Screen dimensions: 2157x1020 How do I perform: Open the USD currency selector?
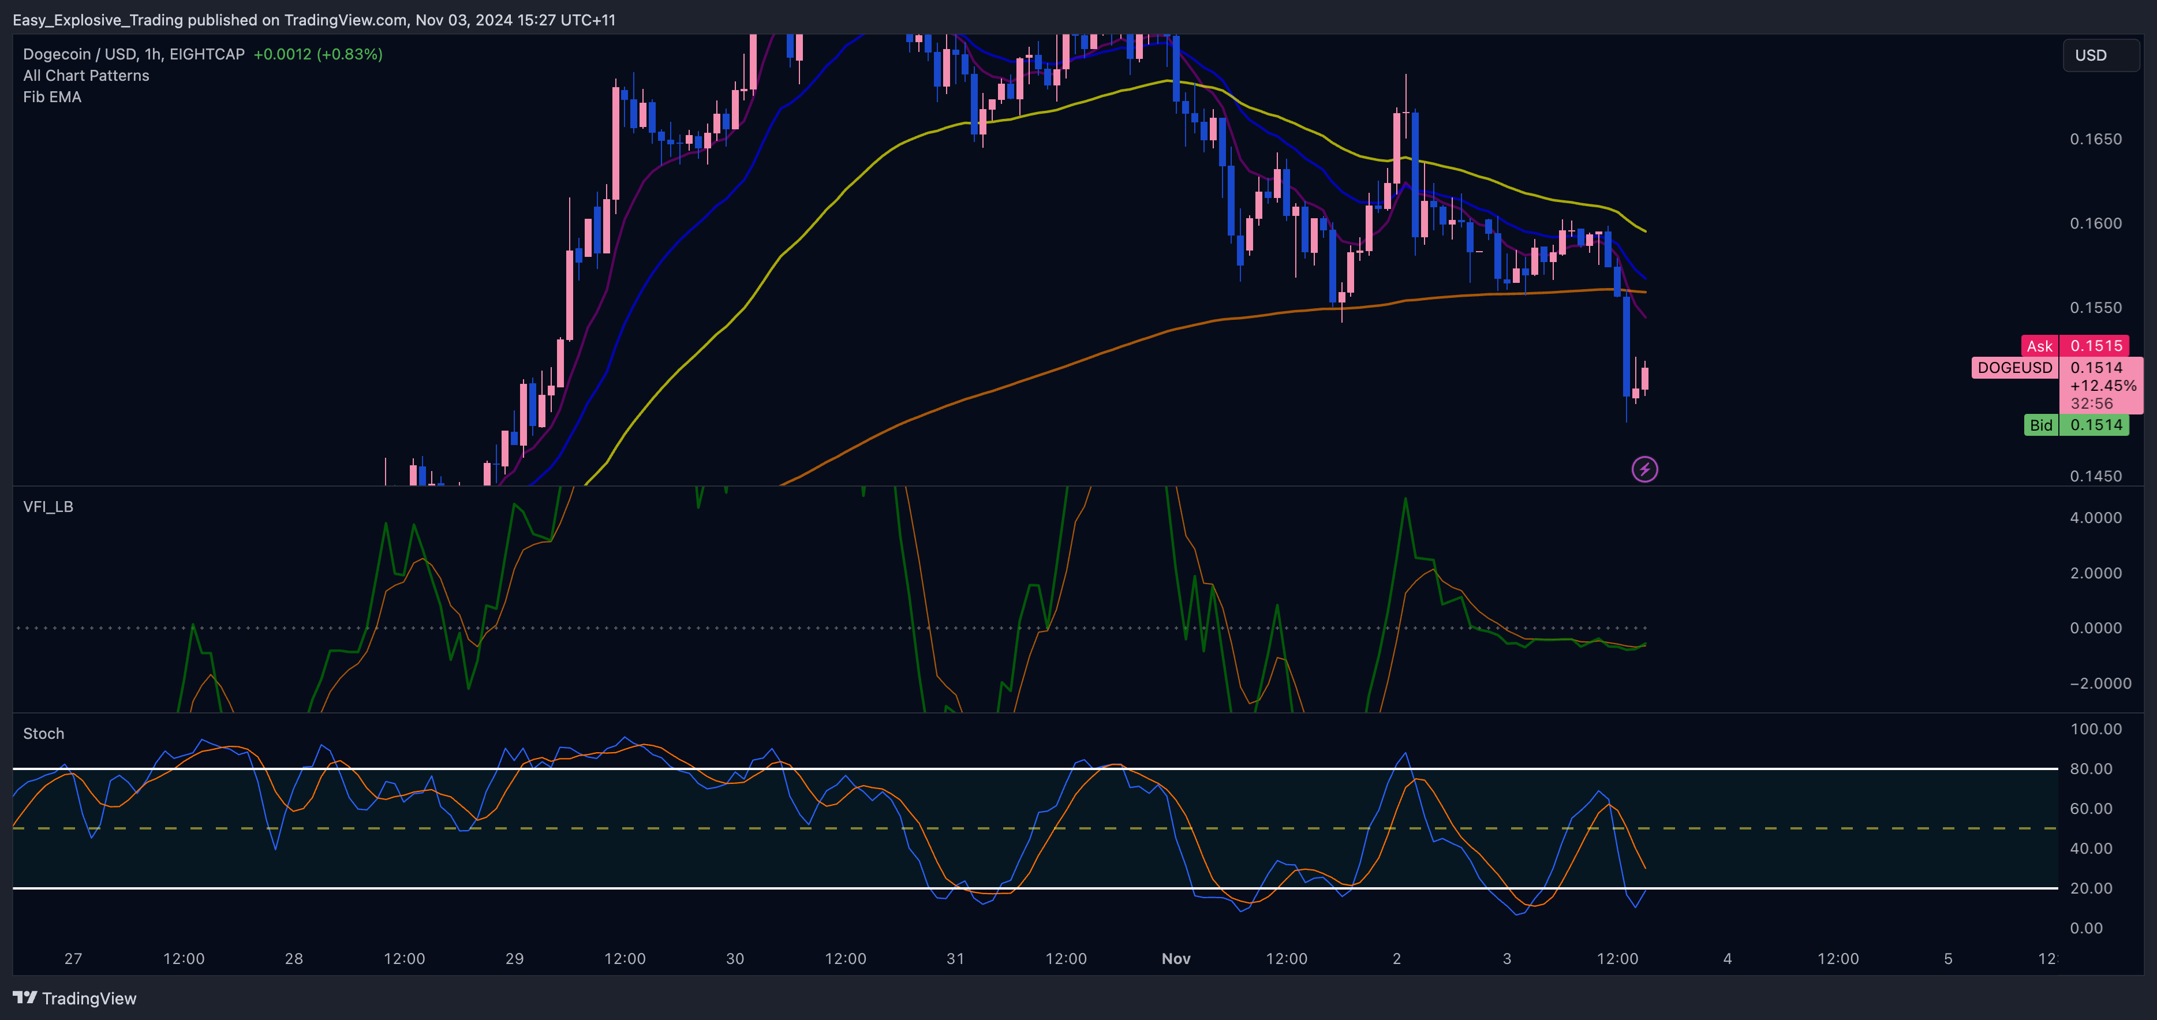[x=2101, y=55]
